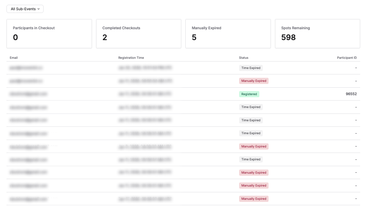368x210 pixels.
Task: Click the Participant ID column header
Action: [347, 58]
